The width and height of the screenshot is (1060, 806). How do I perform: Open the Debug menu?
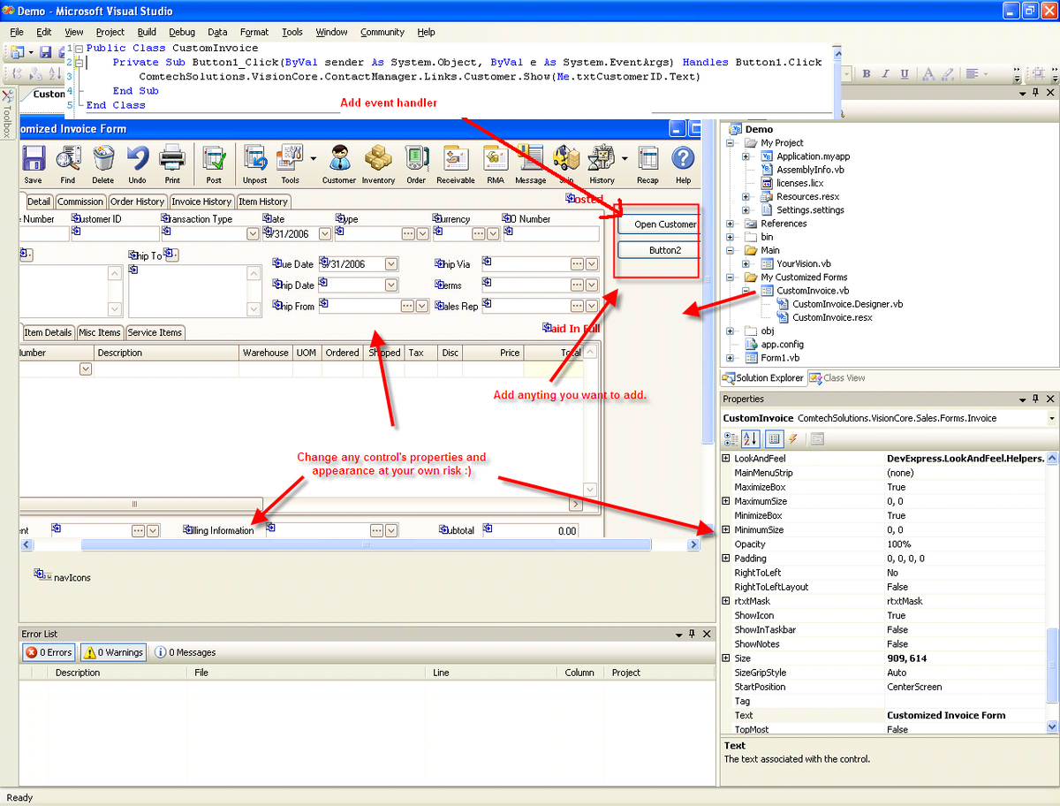click(182, 32)
